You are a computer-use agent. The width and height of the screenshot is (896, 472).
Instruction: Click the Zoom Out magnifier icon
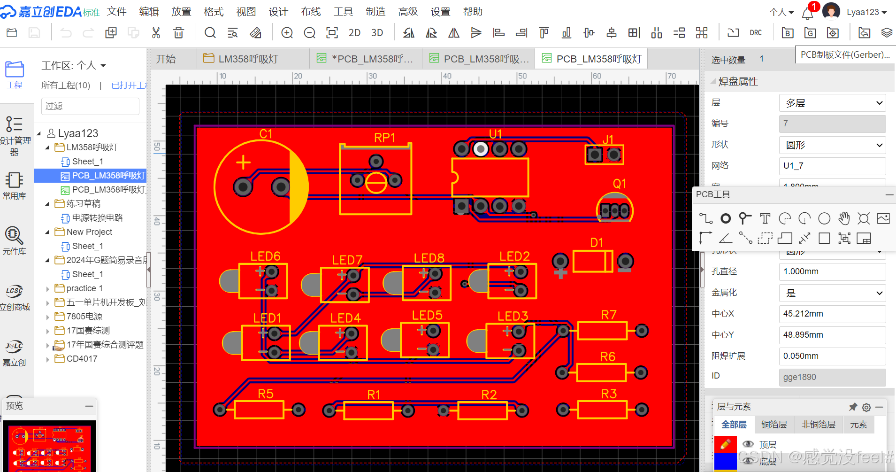pyautogui.click(x=309, y=33)
